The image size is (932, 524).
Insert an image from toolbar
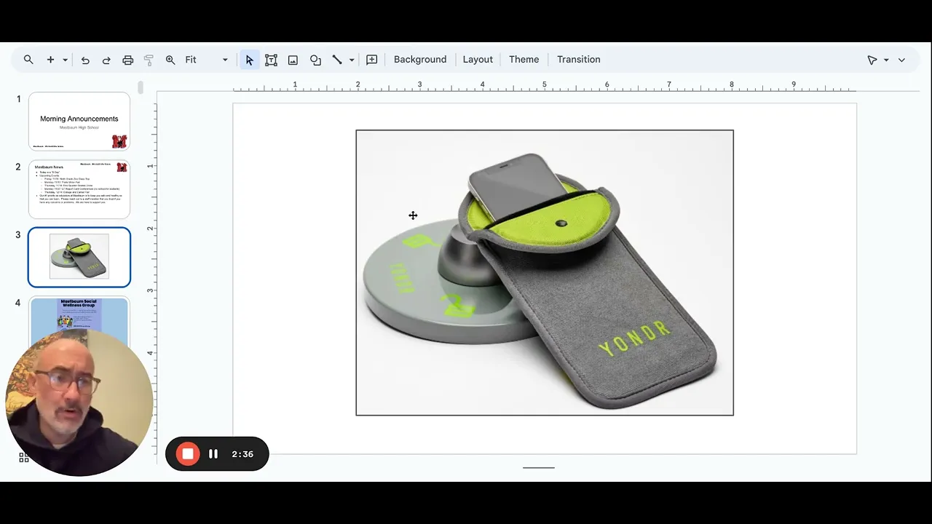[x=293, y=60]
